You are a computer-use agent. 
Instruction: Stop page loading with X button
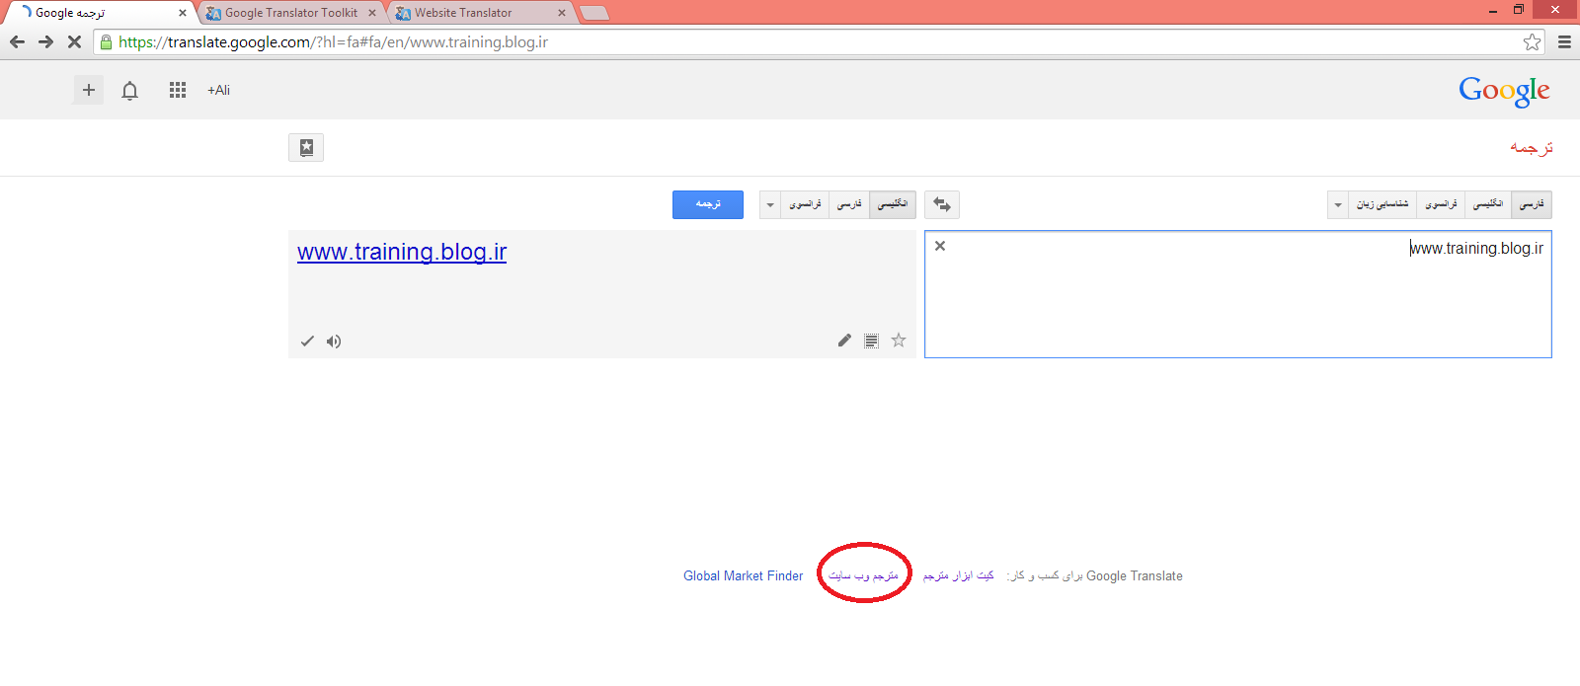pos(74,41)
